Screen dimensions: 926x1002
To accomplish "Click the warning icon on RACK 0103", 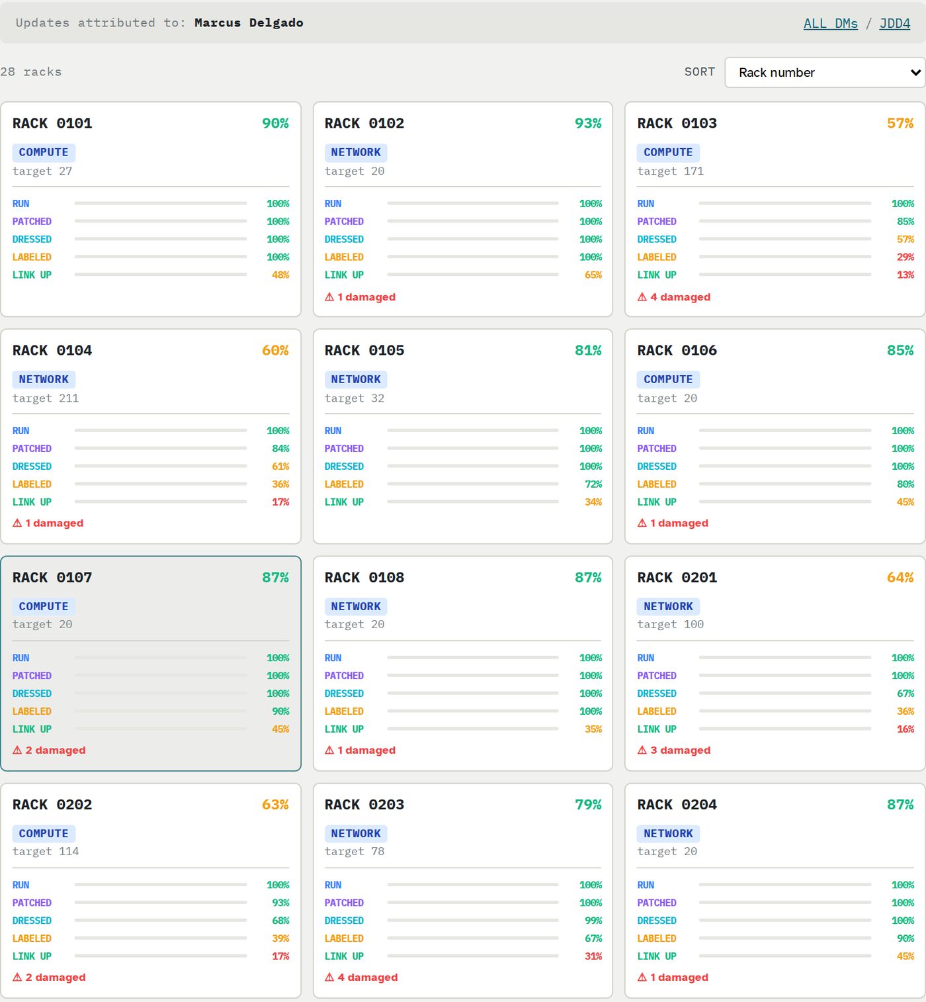I will (642, 297).
